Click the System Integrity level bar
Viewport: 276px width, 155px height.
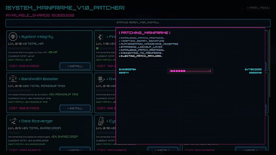20,48
